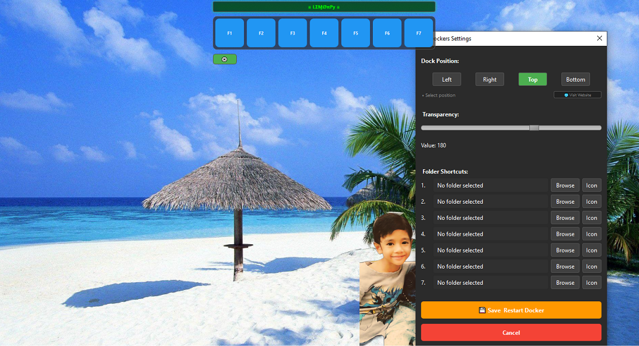Select Bottom as the dock position
Viewport: 639px width, 346px height.
(576, 80)
